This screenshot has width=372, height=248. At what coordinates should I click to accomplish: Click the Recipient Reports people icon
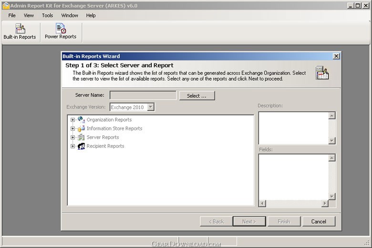(81, 146)
